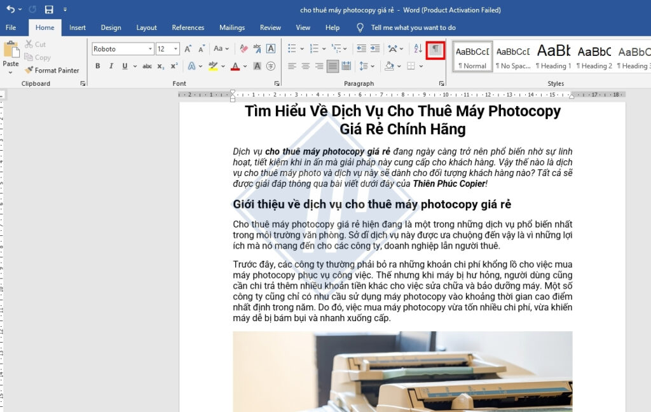
Task: Toggle Underline formatting
Action: pyautogui.click(x=125, y=66)
